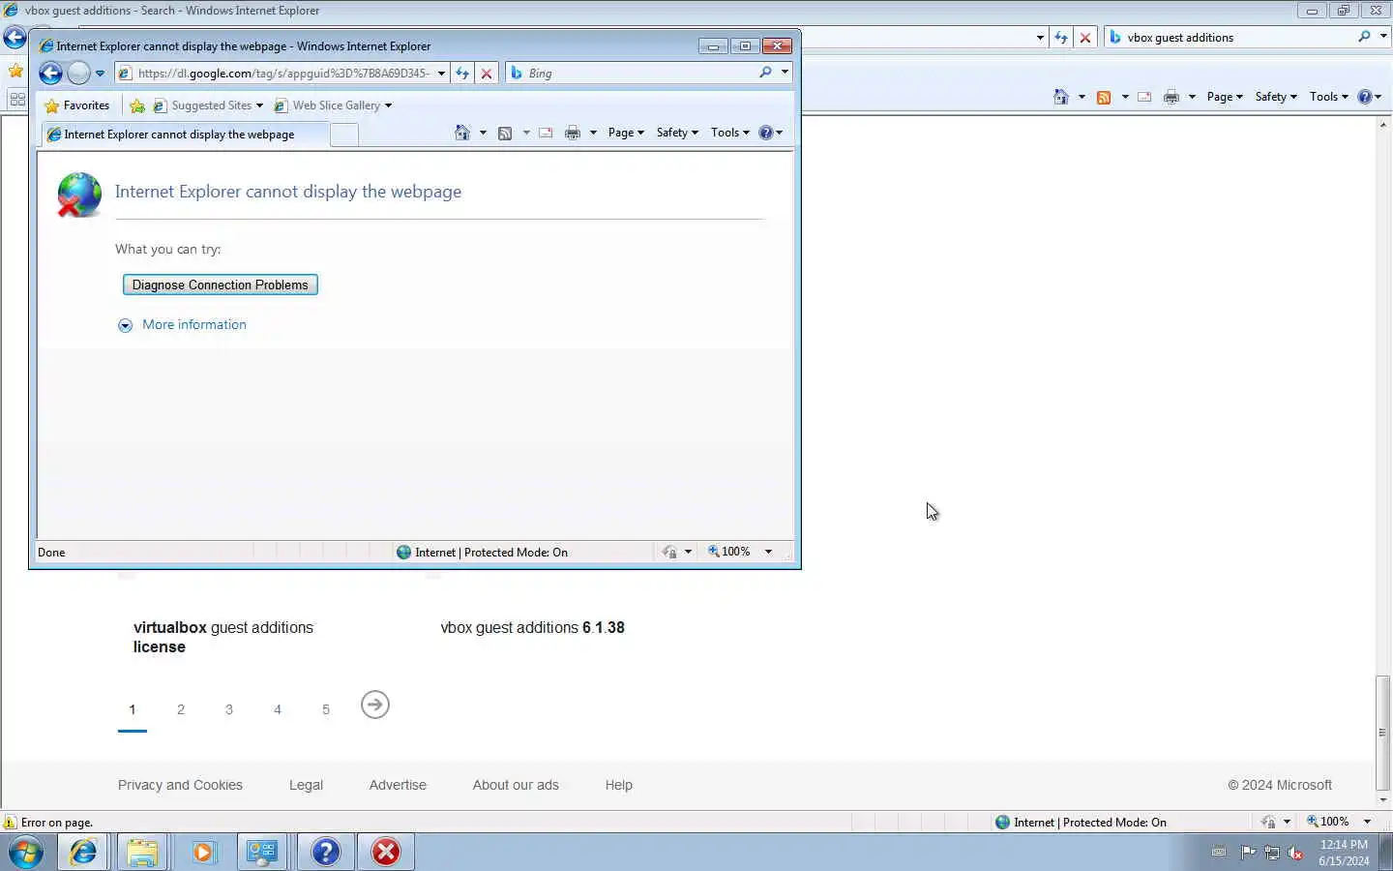
Task: Click Home icon in front window toolbar
Action: pyautogui.click(x=462, y=133)
